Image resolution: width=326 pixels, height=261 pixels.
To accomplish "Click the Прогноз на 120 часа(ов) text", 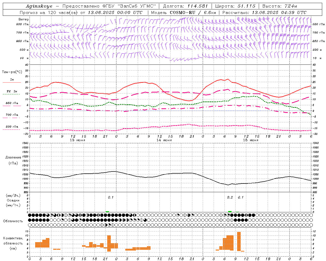I will [49, 12].
